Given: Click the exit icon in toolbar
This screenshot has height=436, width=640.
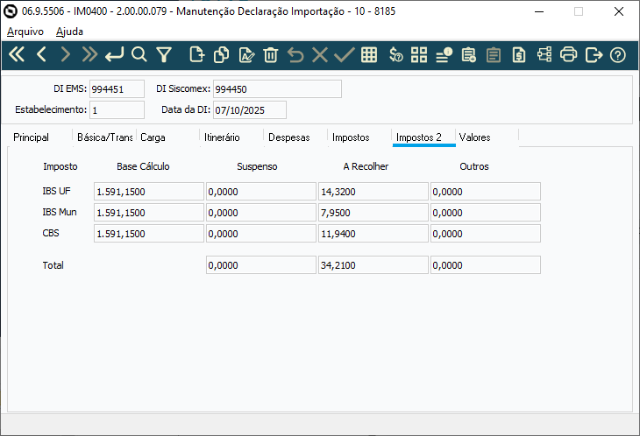Looking at the screenshot, I should click(594, 54).
